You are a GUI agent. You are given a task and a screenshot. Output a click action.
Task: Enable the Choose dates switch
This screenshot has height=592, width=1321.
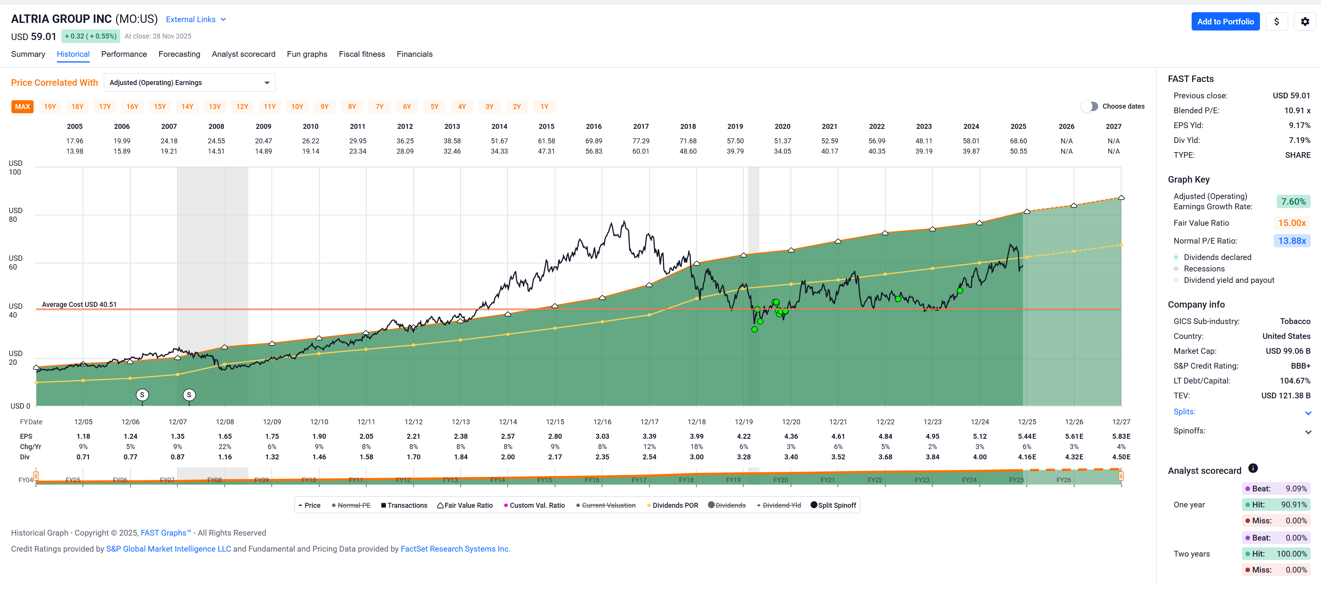[1089, 106]
